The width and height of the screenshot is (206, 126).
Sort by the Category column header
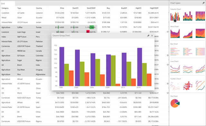[5, 8]
